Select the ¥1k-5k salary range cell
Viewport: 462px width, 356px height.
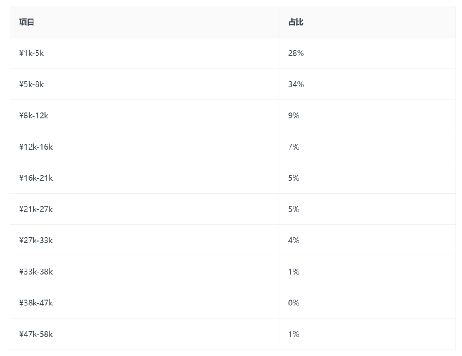point(31,53)
